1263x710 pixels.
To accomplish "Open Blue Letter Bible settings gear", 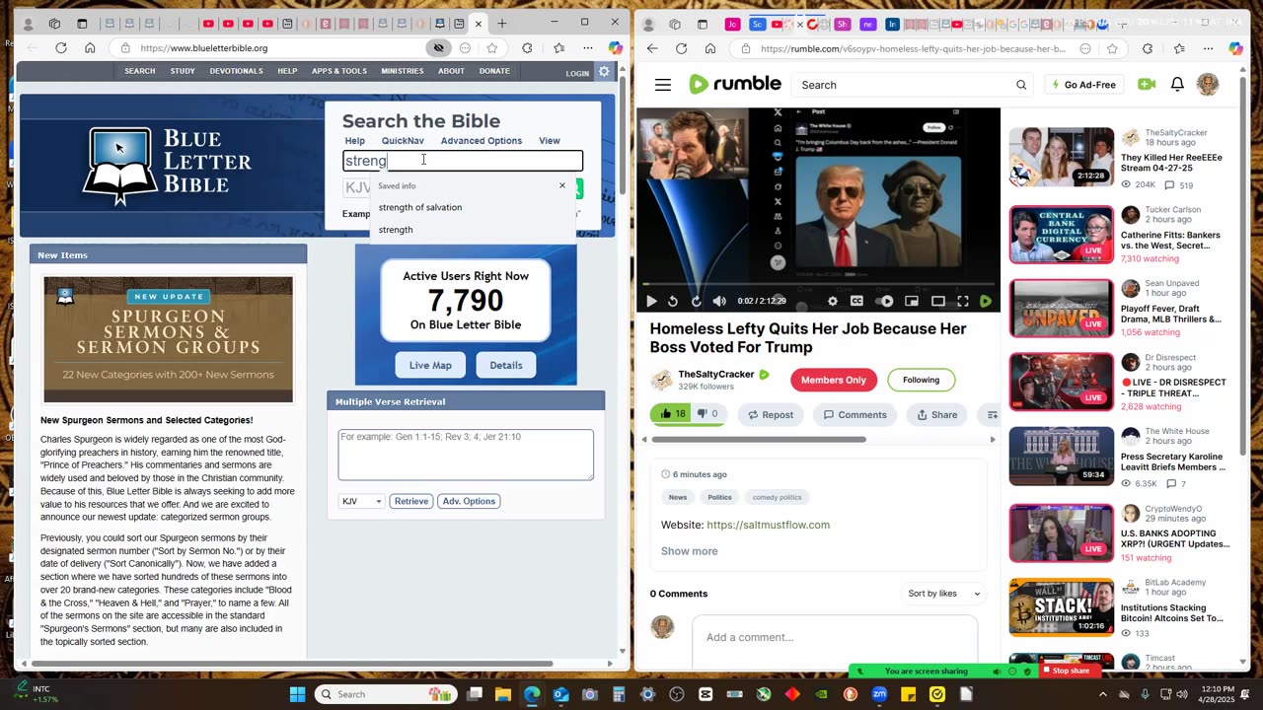I will pyautogui.click(x=604, y=71).
